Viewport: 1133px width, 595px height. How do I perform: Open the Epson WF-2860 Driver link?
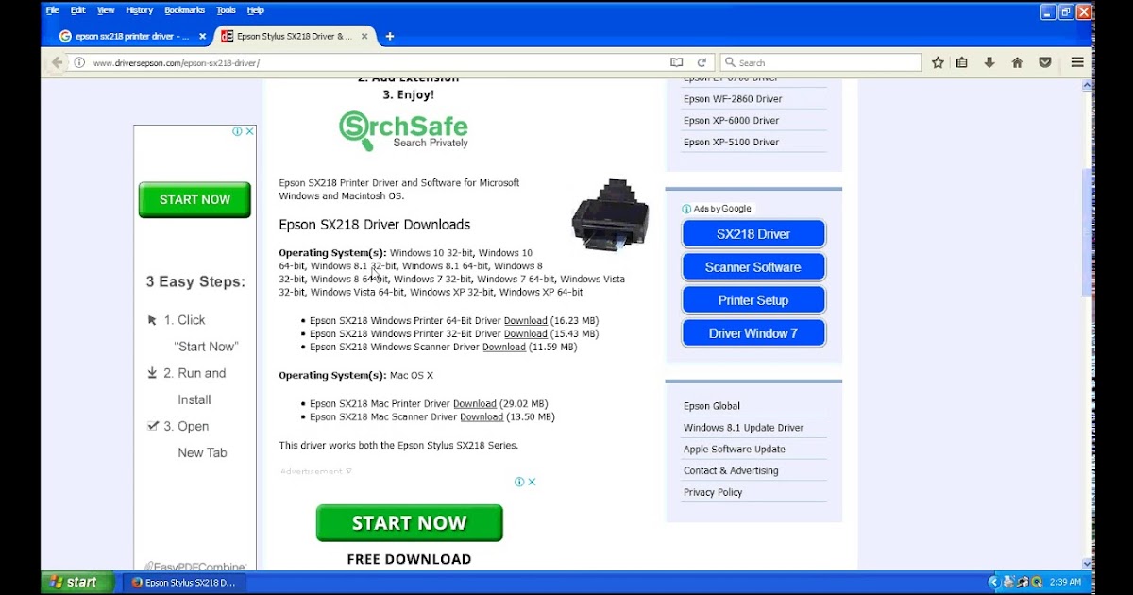pyautogui.click(x=733, y=99)
